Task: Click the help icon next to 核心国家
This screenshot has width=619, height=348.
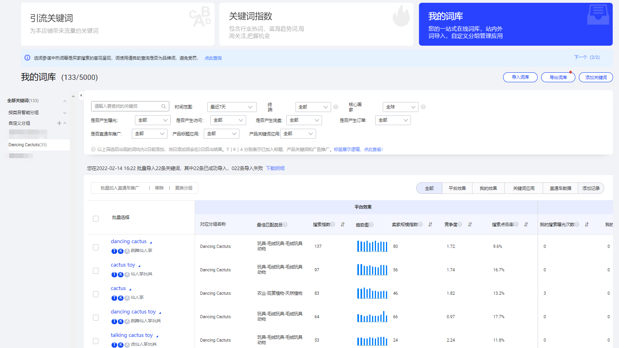Action: pyautogui.click(x=423, y=107)
